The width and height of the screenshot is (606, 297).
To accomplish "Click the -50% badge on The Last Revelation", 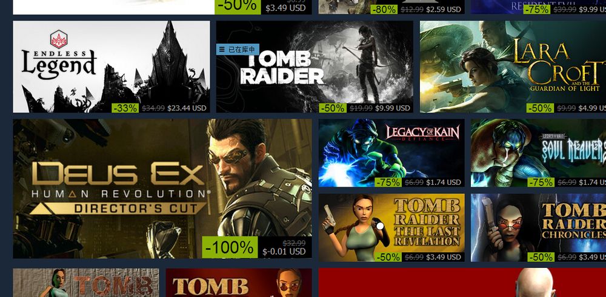I will click(x=388, y=257).
